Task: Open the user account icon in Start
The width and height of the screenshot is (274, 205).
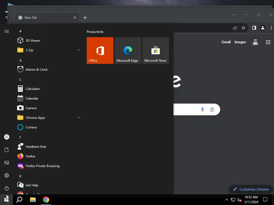Action: pos(7,137)
